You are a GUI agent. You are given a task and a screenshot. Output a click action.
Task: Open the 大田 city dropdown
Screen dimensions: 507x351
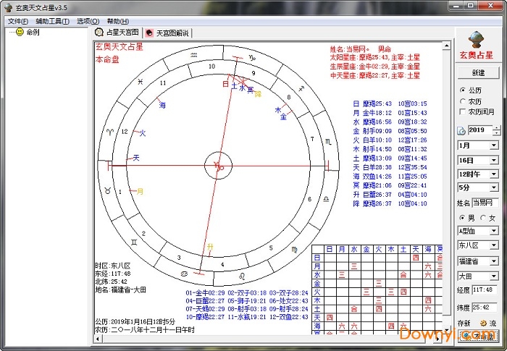(x=494, y=276)
